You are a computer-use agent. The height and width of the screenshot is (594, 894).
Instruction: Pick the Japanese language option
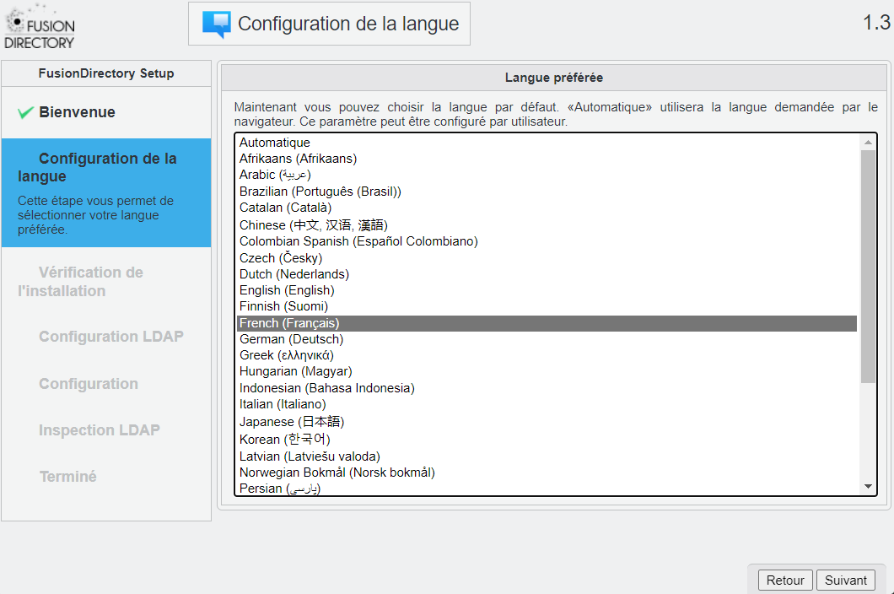pyautogui.click(x=547, y=422)
